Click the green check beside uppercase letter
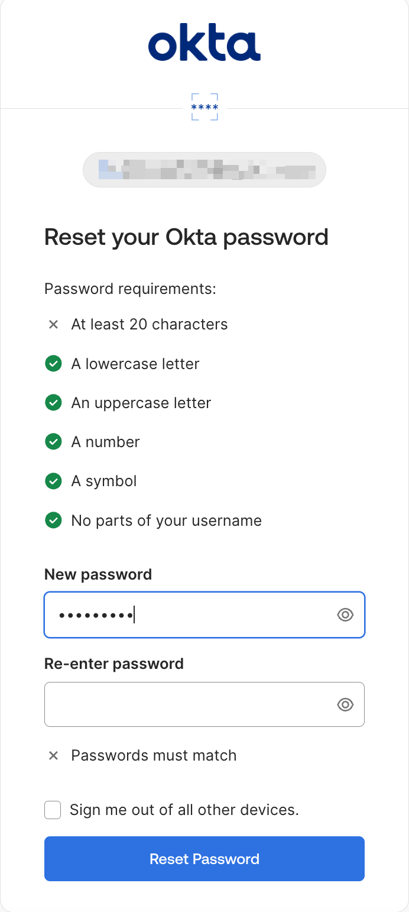This screenshot has width=409, height=912. click(53, 403)
